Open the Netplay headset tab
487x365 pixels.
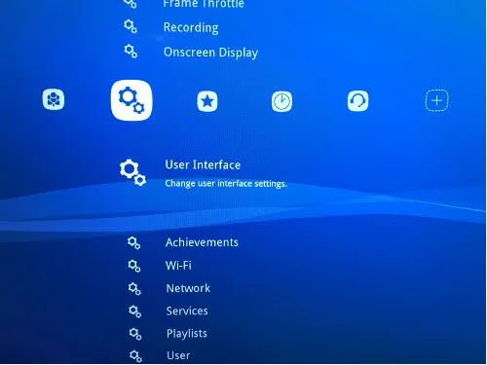click(357, 101)
